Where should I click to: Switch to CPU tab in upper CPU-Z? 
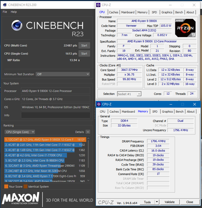102,12
